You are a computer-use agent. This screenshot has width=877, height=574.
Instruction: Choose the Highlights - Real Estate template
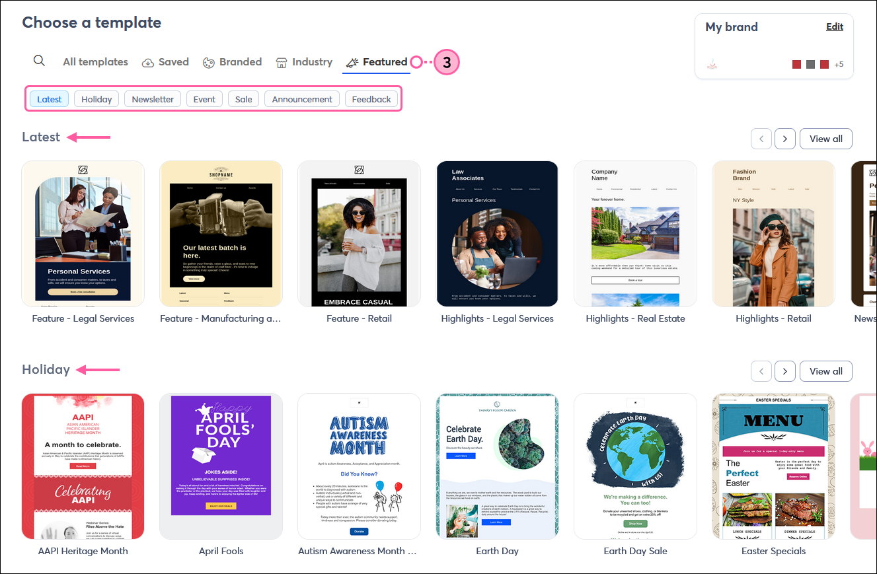pyautogui.click(x=635, y=234)
